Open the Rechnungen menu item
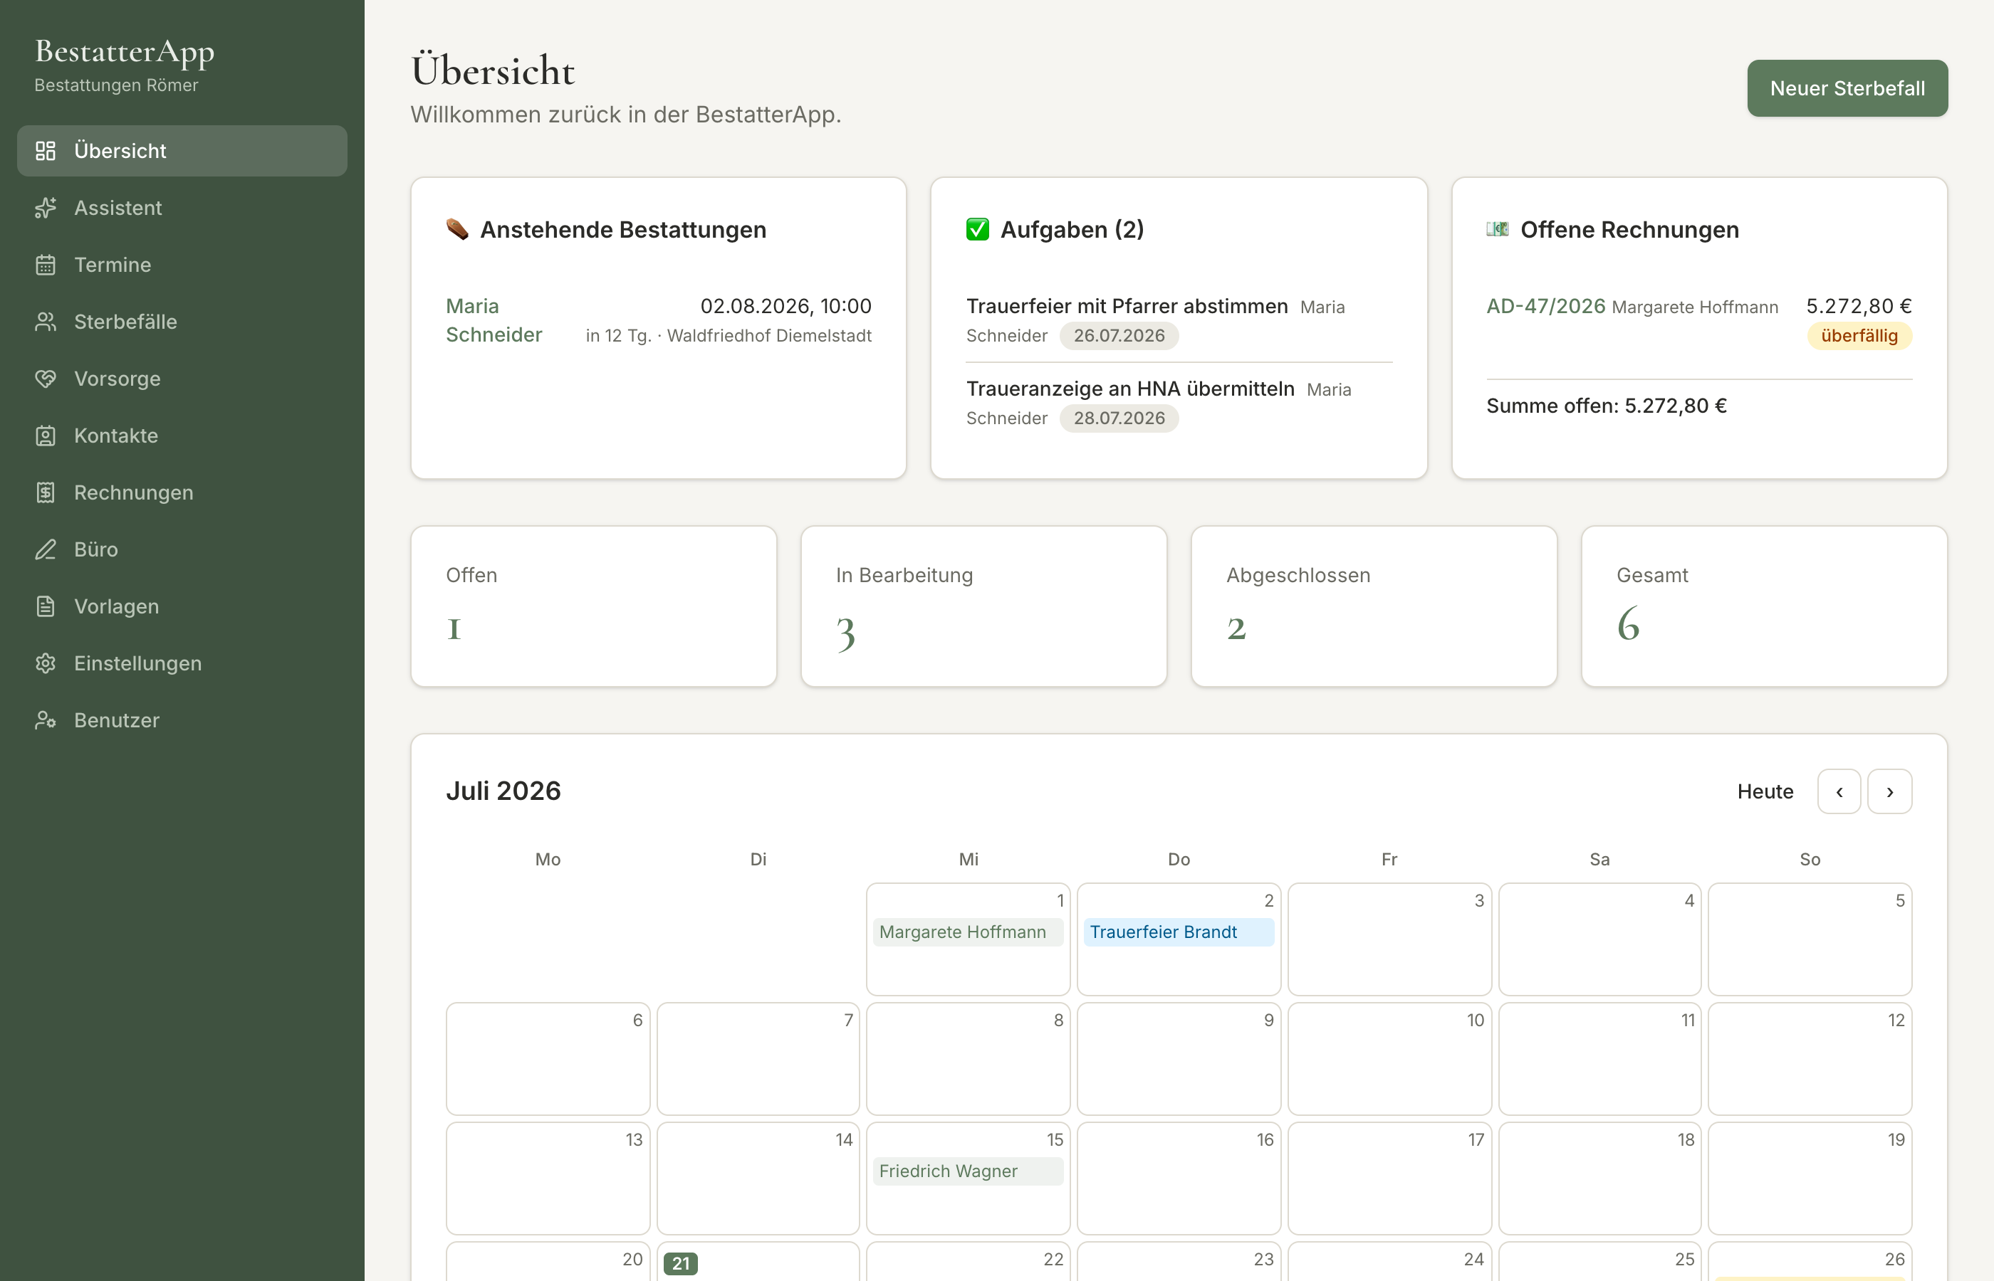The height and width of the screenshot is (1281, 1994). [x=182, y=492]
